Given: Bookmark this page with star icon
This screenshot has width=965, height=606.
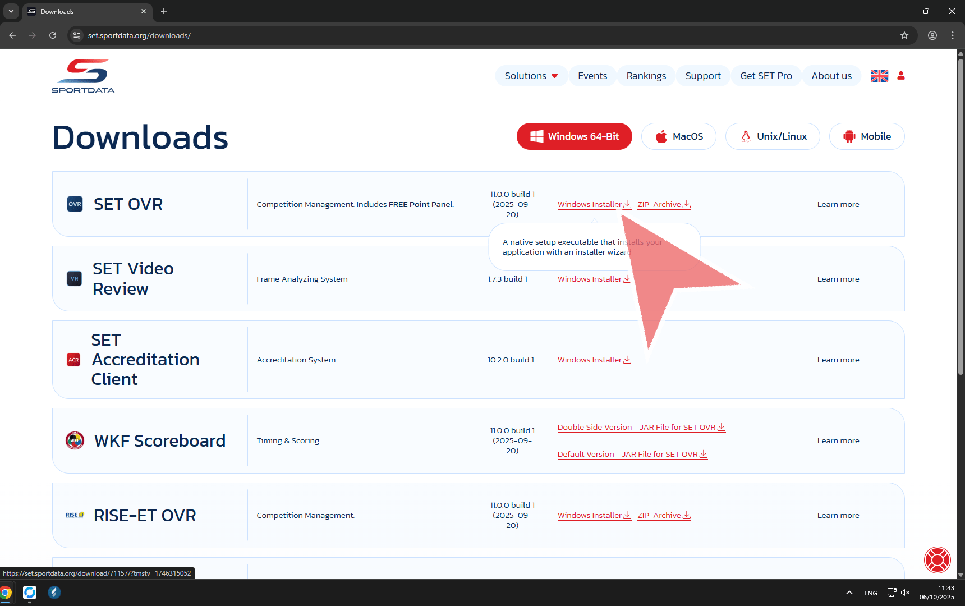Looking at the screenshot, I should tap(904, 35).
